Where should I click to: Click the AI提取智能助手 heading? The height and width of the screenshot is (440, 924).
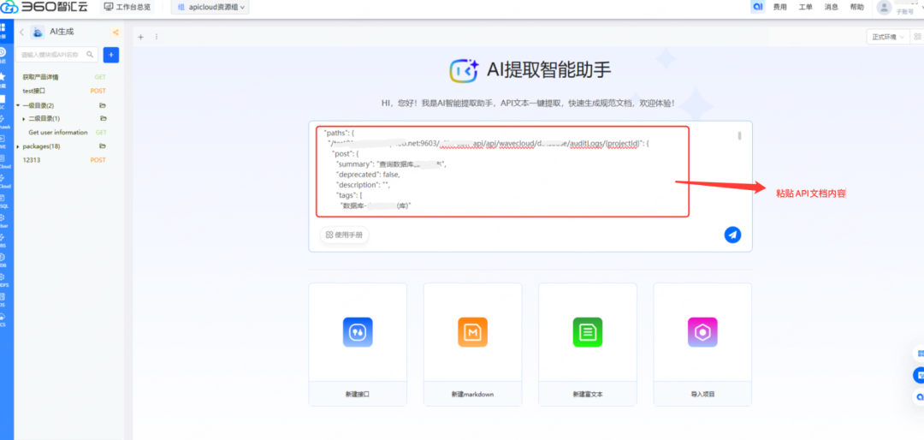point(548,70)
